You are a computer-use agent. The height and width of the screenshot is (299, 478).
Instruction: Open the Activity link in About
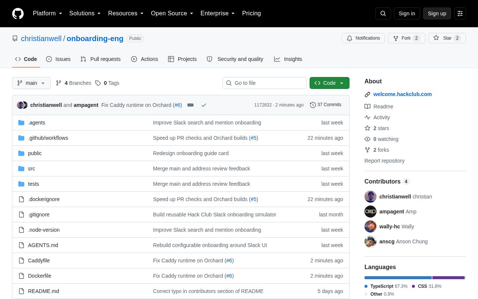click(377, 117)
